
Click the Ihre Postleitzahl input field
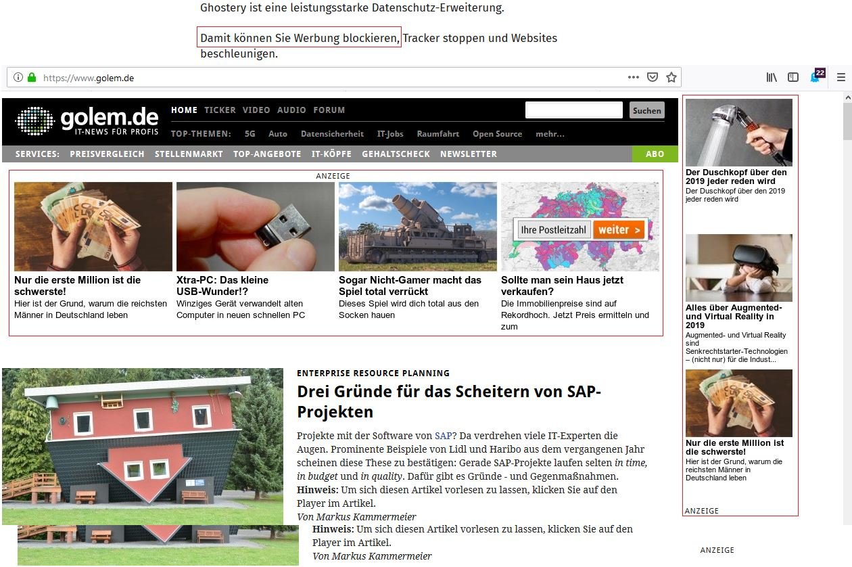pos(554,229)
